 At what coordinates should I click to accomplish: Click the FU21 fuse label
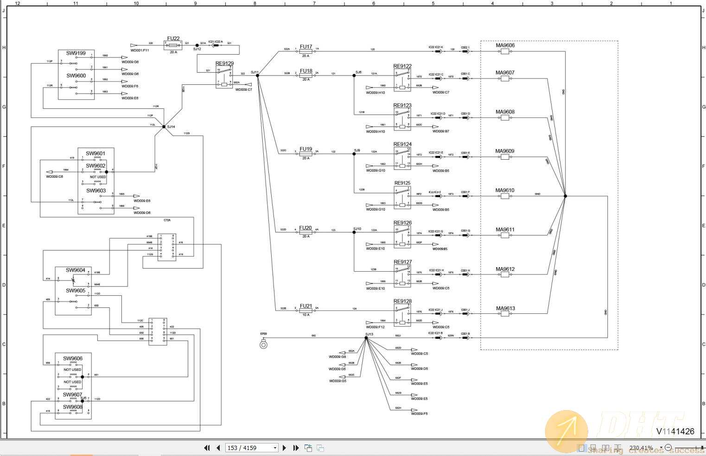pos(306,306)
